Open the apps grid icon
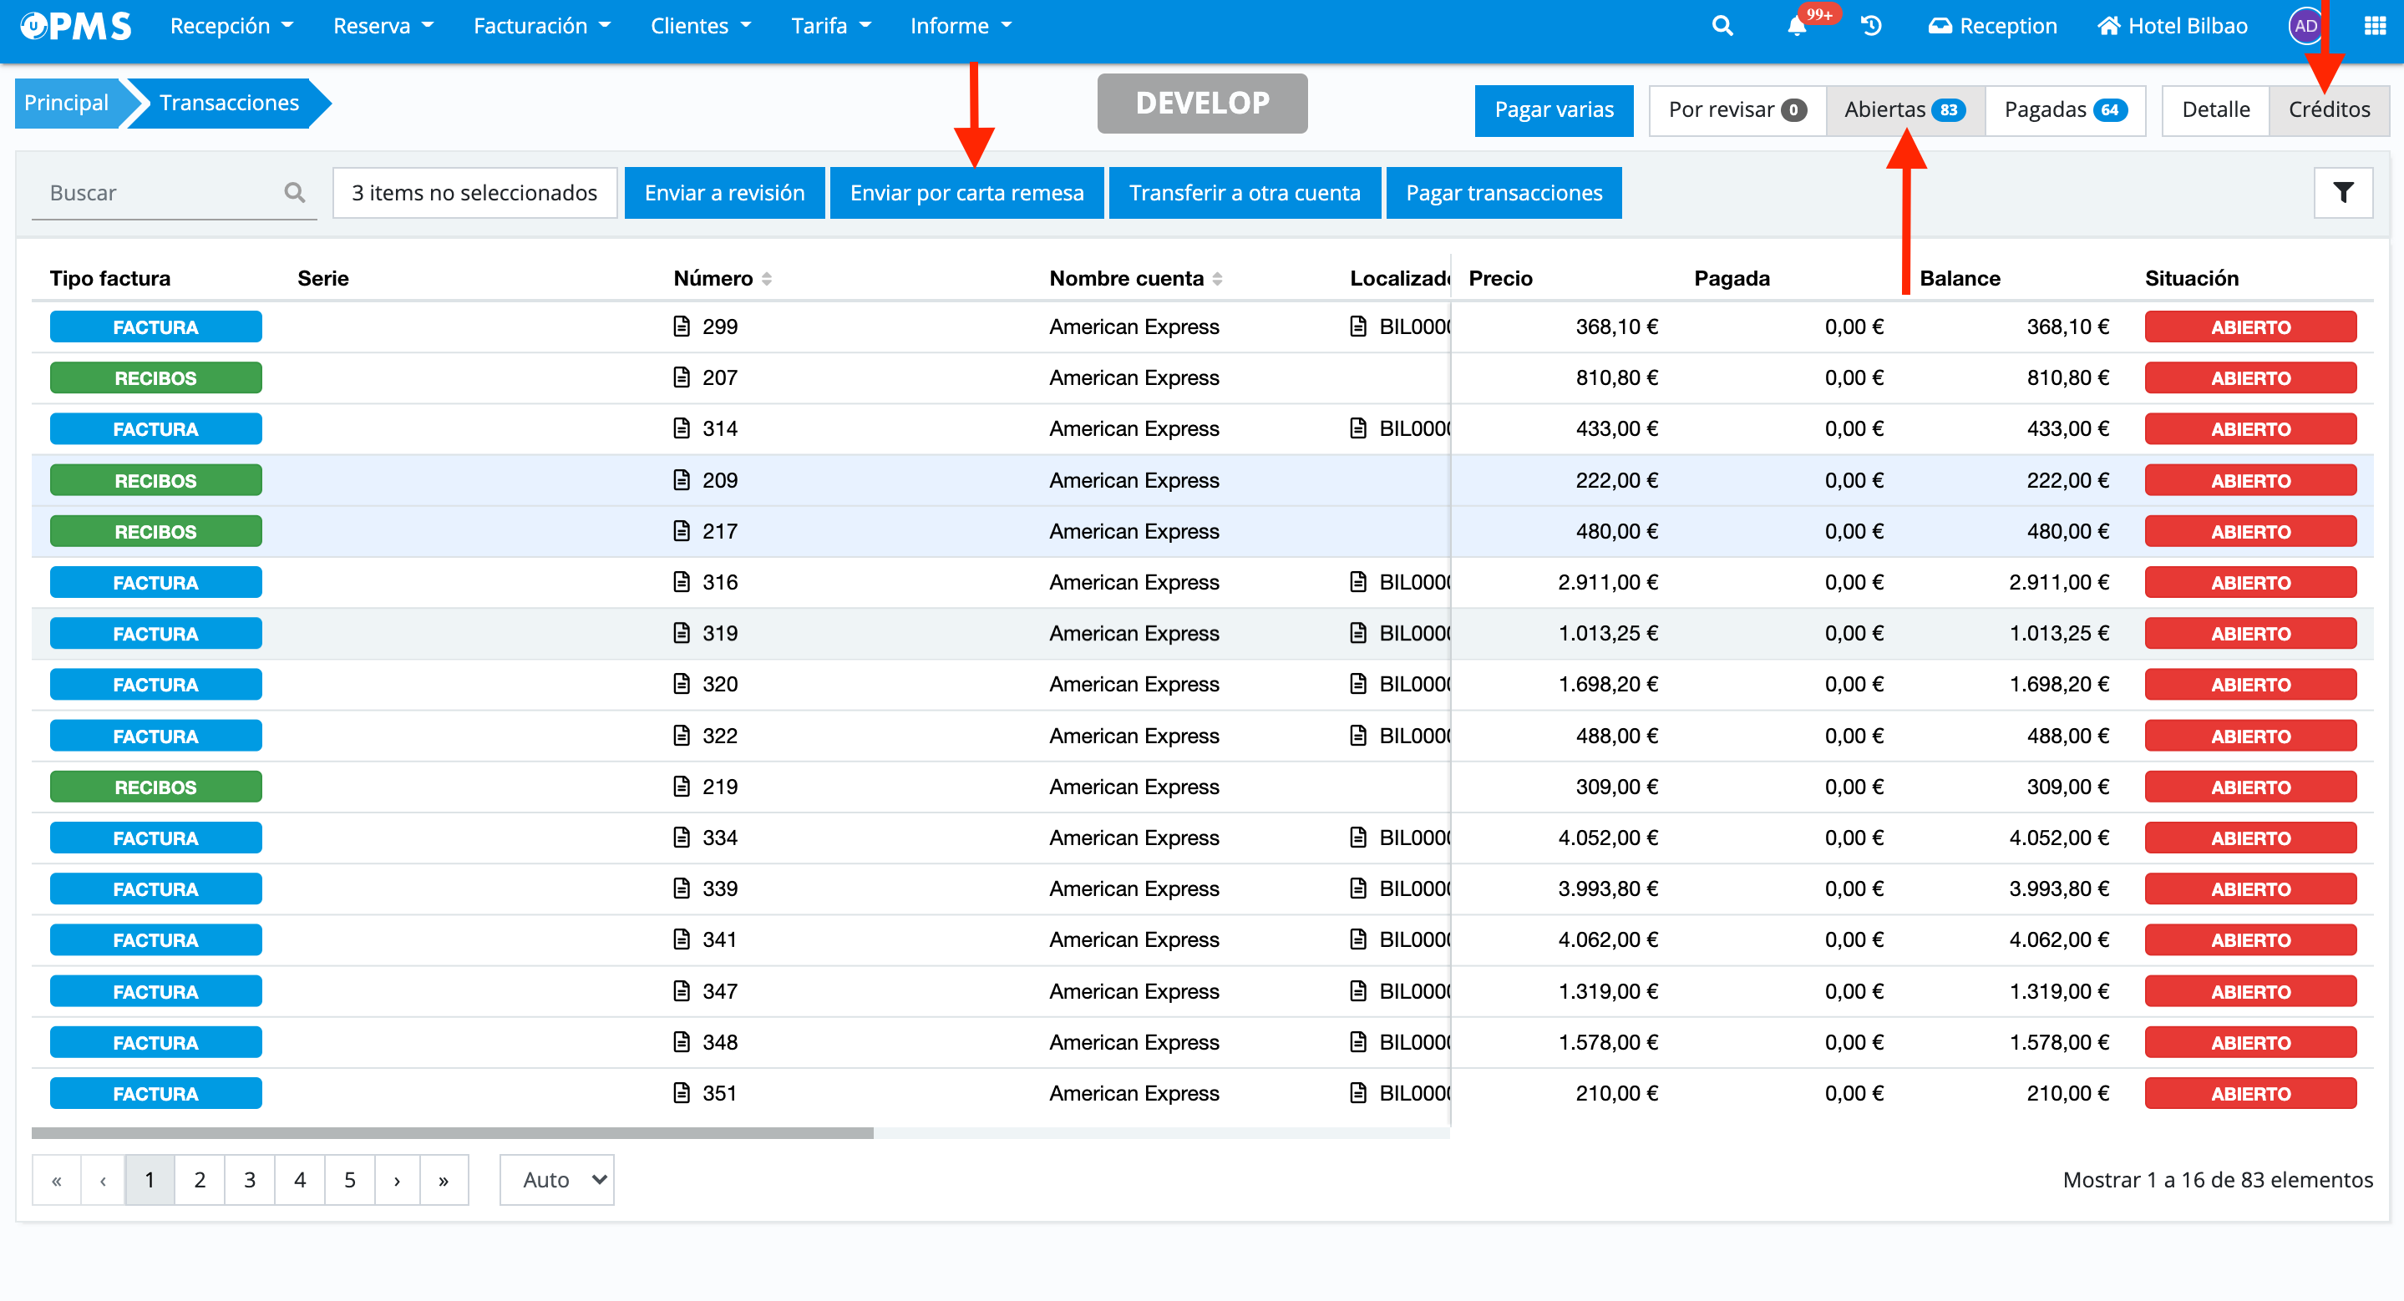2404x1301 pixels. [2374, 26]
